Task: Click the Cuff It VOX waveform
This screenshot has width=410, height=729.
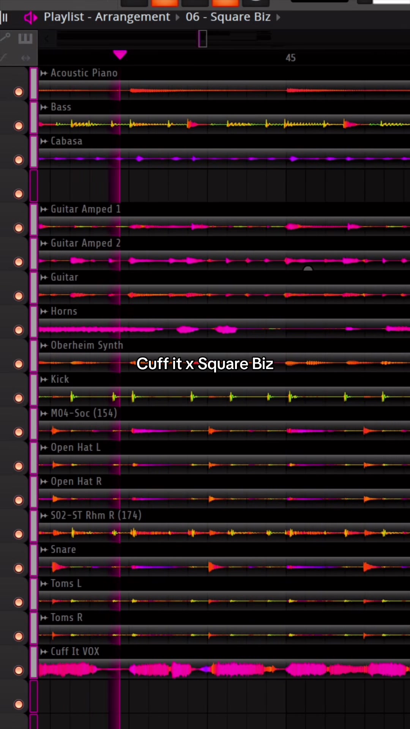Action: (224, 670)
